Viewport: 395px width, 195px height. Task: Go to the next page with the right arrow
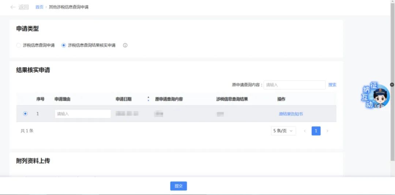pos(327,131)
